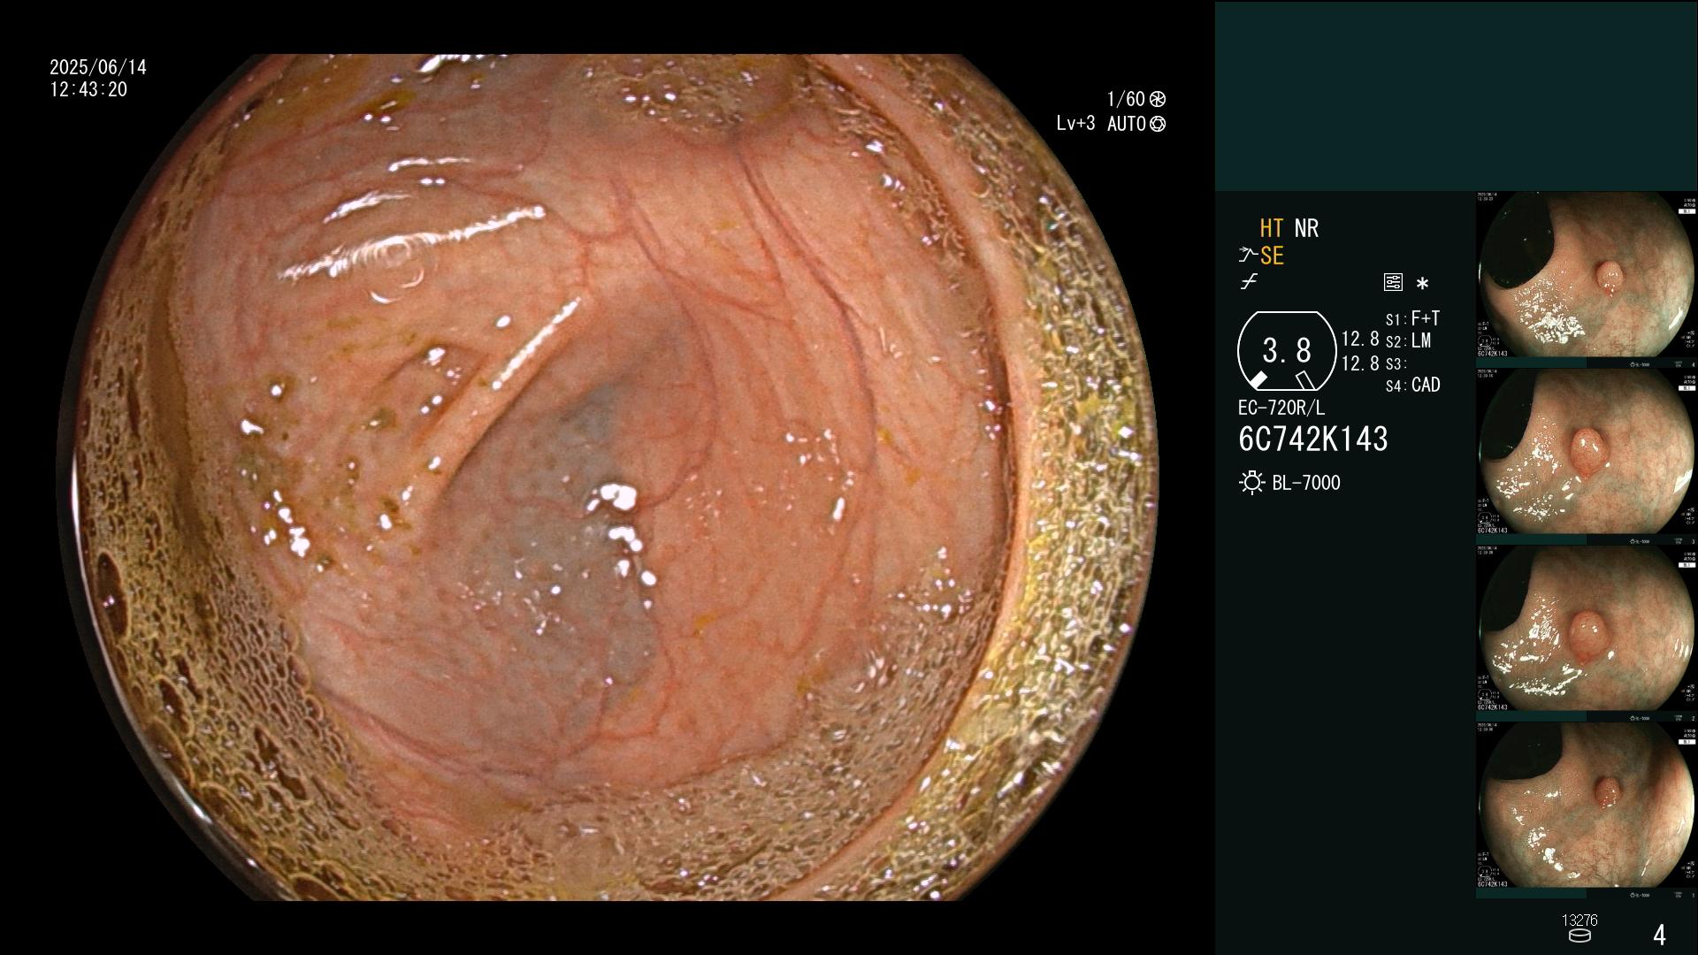Click the AUTO iris text
The height and width of the screenshot is (955, 1698).
point(1127,124)
